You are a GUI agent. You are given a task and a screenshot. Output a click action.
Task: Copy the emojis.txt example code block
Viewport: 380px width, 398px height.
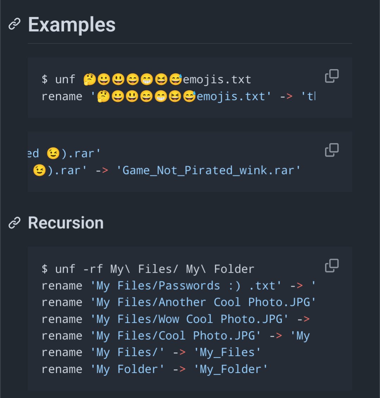(x=332, y=76)
